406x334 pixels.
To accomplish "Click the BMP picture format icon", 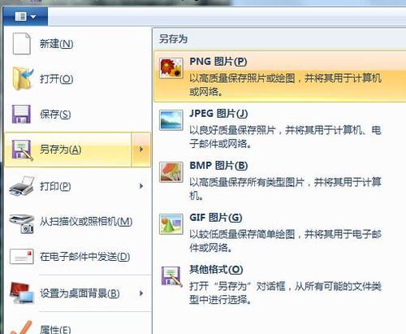I will [171, 172].
